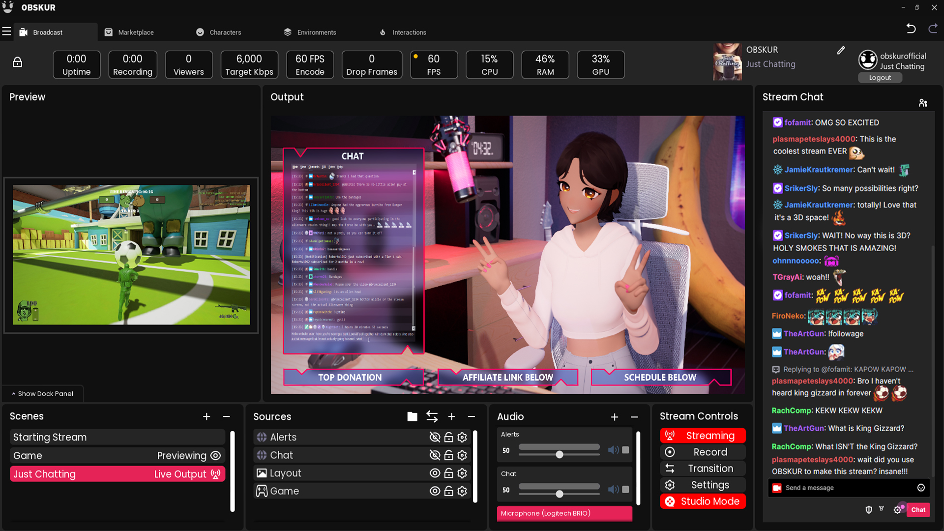
Task: Open the hamburger menu
Action: click(x=7, y=32)
